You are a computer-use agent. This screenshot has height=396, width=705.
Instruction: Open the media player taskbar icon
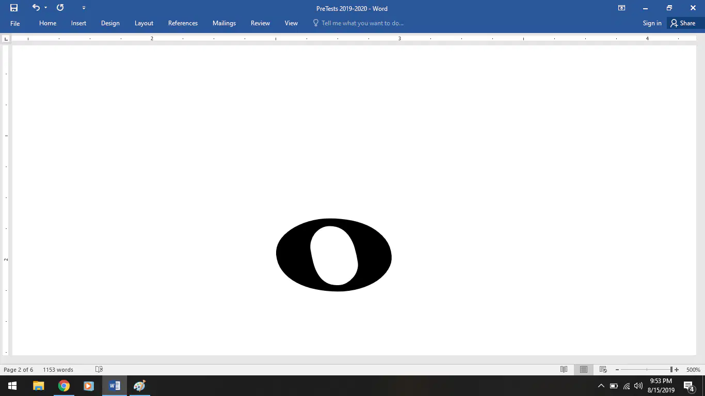point(89,386)
